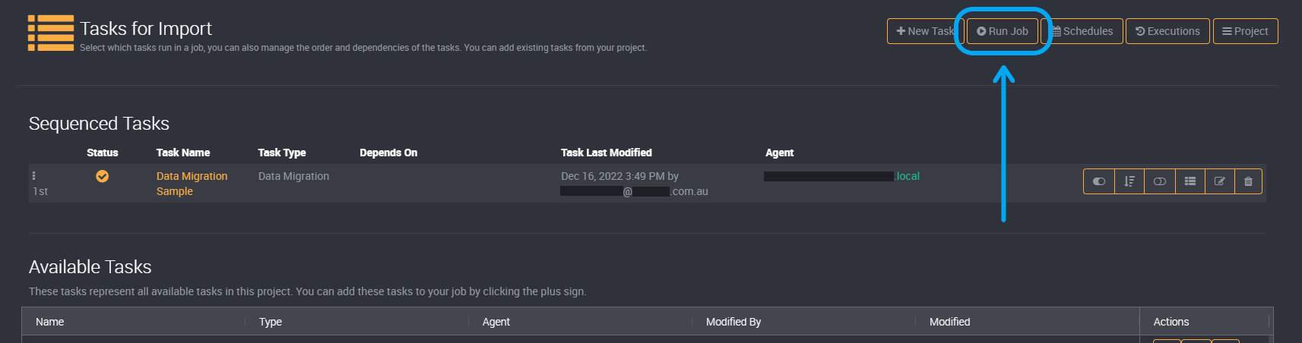Click the dependency circles icon in task row
Screen dimensions: 1302x343
pos(1159,181)
